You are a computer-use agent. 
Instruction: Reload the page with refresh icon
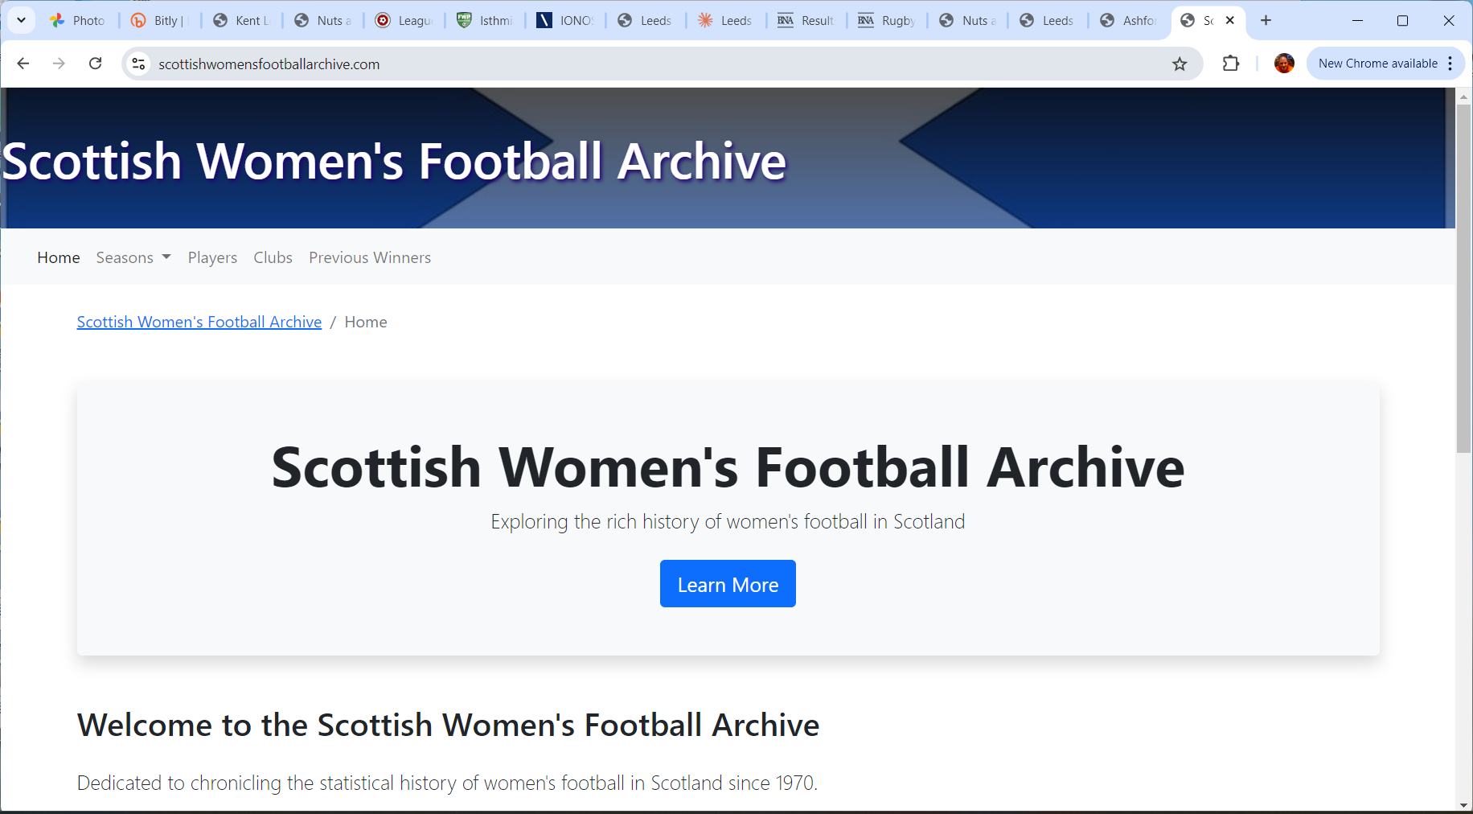(95, 64)
